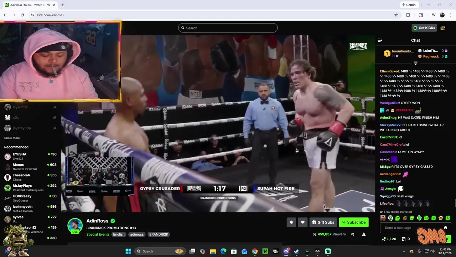The height and width of the screenshot is (257, 456).
Task: Show hidden system tray icons
Action: (404, 251)
